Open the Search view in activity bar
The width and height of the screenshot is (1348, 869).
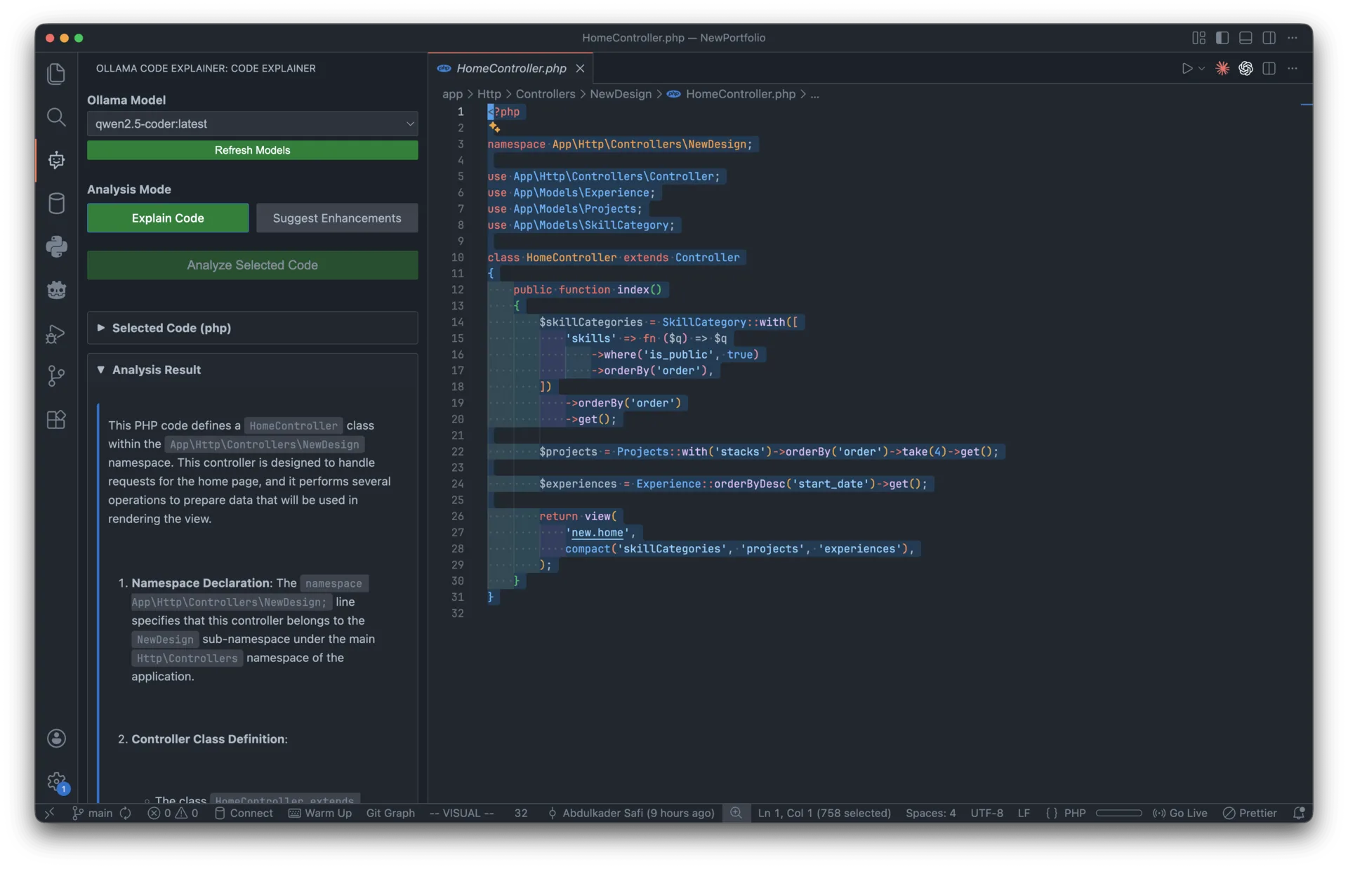coord(56,117)
